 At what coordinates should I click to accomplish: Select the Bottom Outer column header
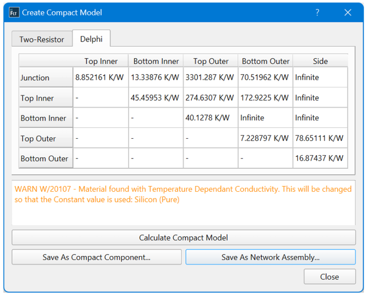[x=265, y=61]
